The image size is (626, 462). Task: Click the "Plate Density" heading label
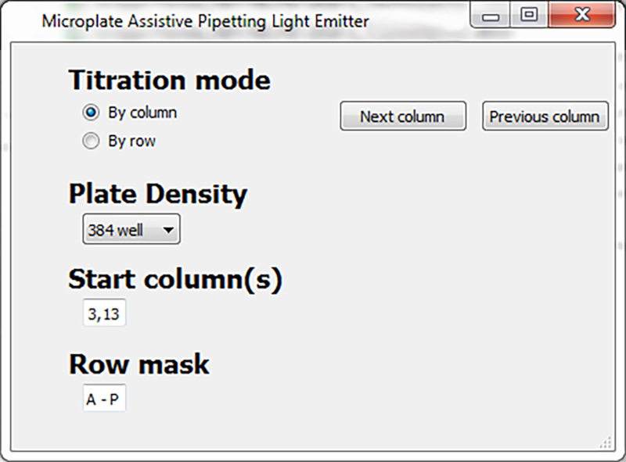(x=157, y=193)
